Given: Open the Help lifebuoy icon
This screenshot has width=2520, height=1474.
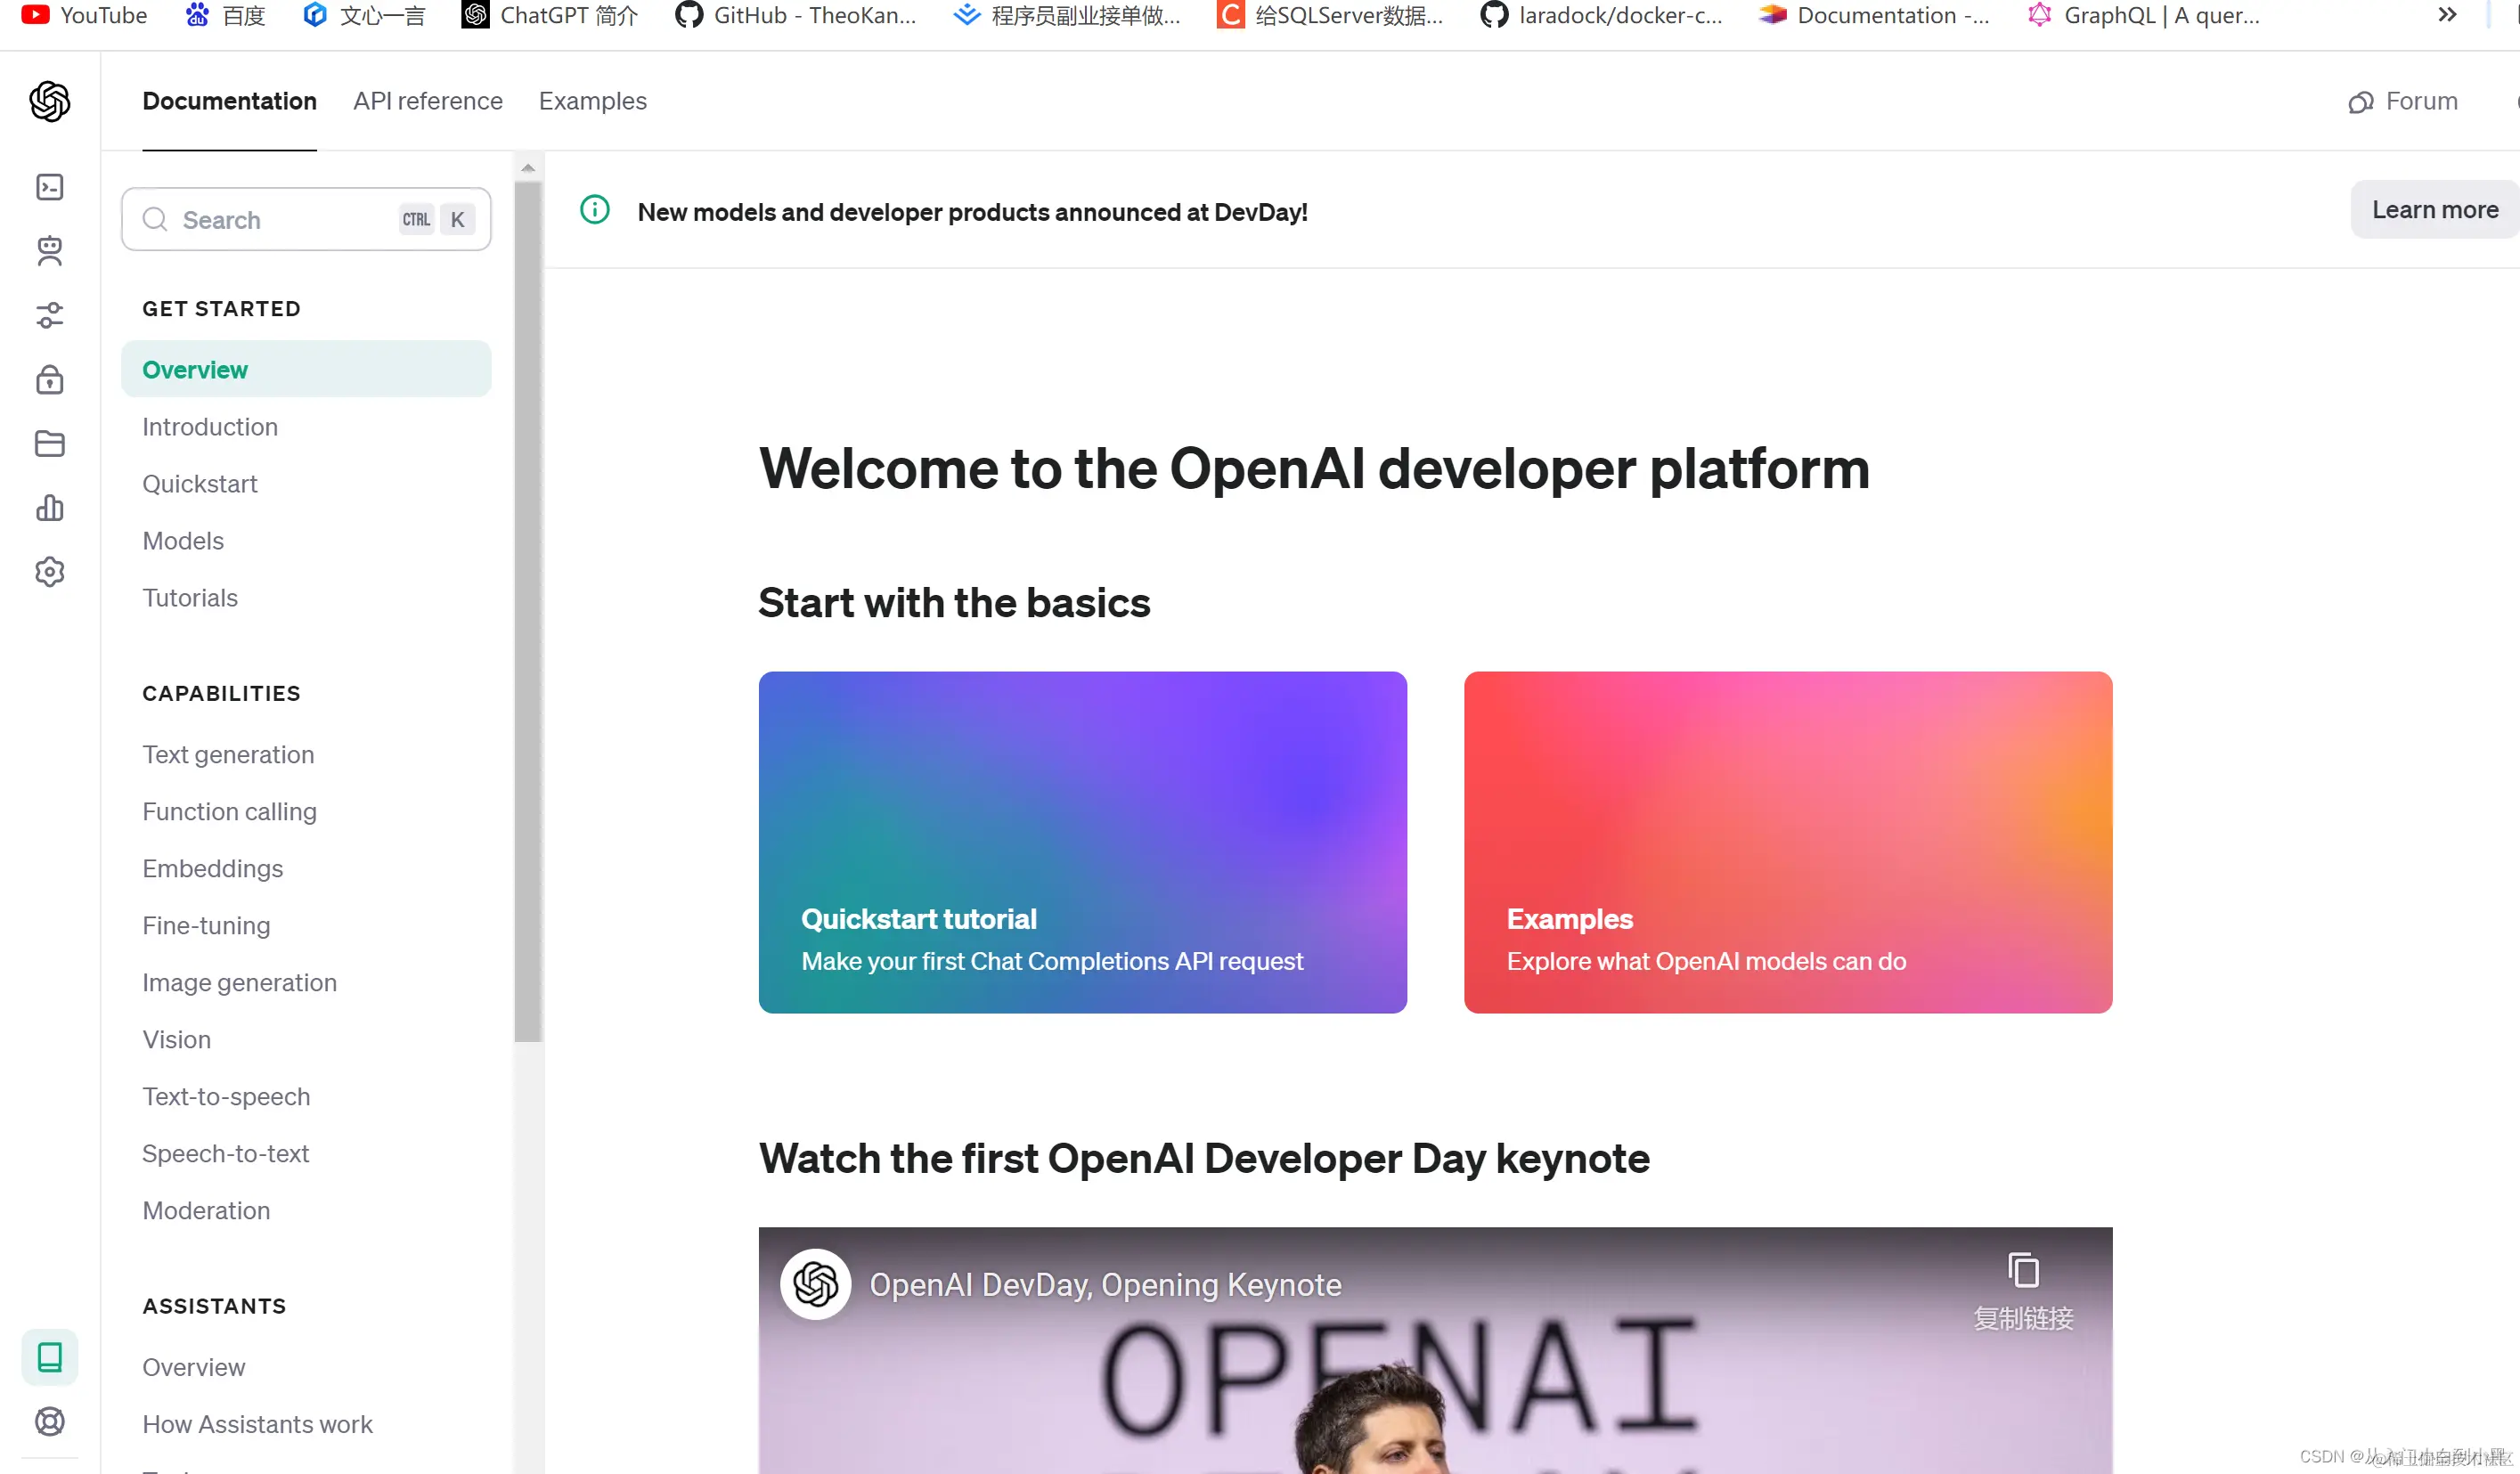Looking at the screenshot, I should 49,1421.
